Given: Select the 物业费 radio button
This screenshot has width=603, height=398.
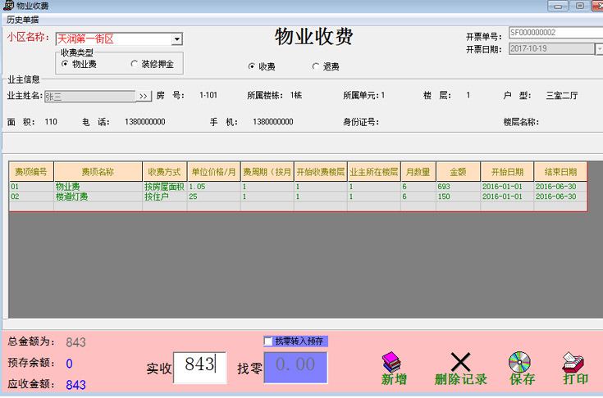Looking at the screenshot, I should click(65, 64).
